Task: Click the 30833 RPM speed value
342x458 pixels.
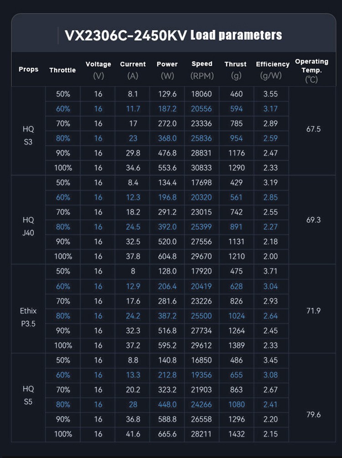Action: [202, 168]
